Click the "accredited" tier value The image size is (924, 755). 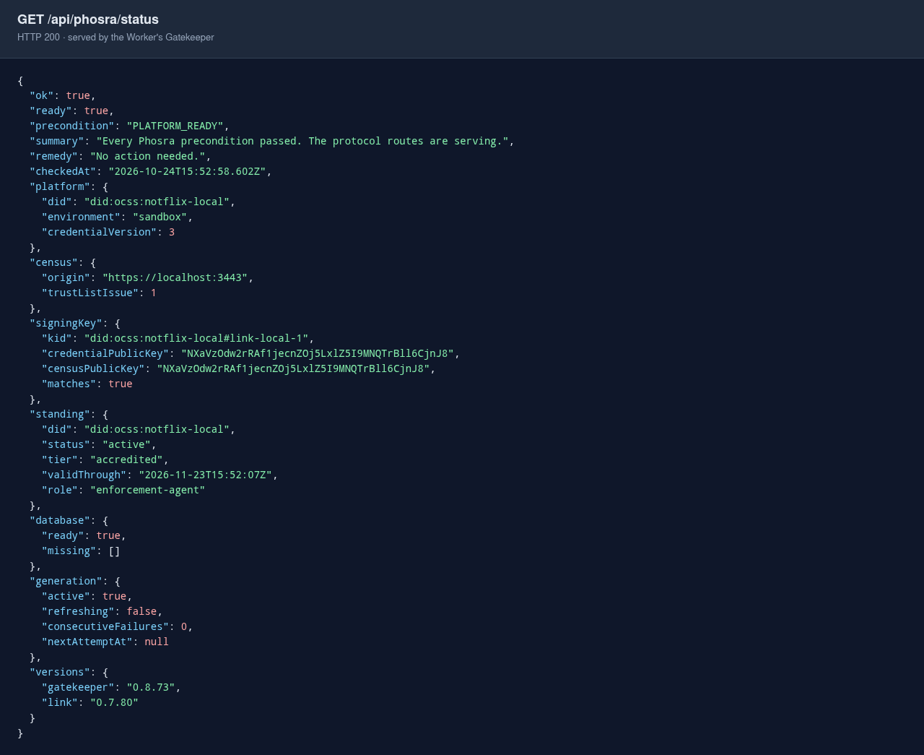pos(127,460)
